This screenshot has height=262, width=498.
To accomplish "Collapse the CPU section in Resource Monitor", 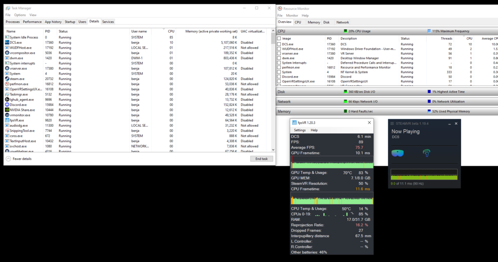I will pyautogui.click(x=387, y=31).
